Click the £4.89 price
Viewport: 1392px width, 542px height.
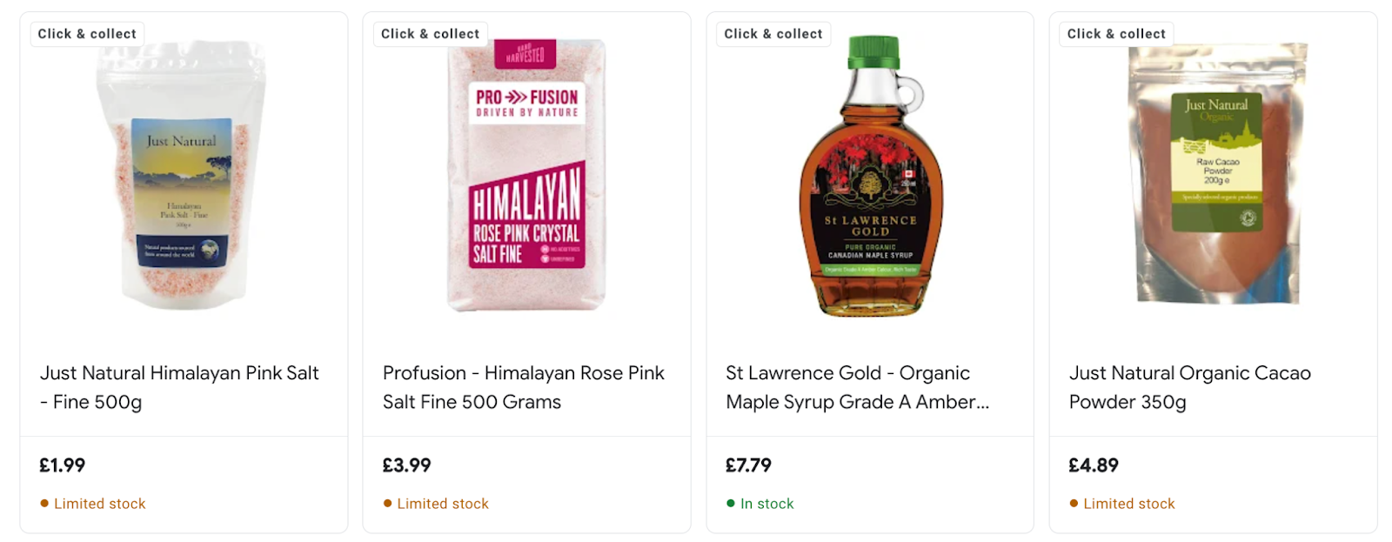point(1094,465)
